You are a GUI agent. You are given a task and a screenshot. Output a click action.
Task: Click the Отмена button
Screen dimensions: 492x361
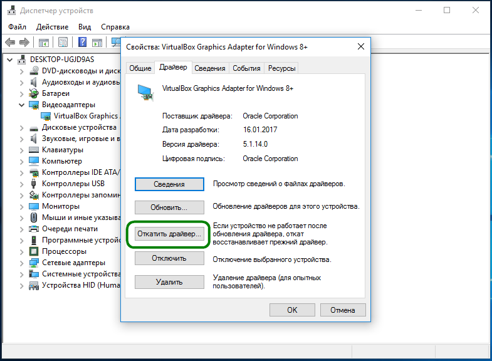point(343,310)
